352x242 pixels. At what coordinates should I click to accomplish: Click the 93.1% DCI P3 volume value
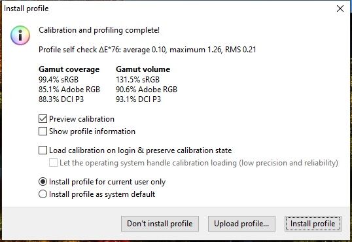click(138, 99)
